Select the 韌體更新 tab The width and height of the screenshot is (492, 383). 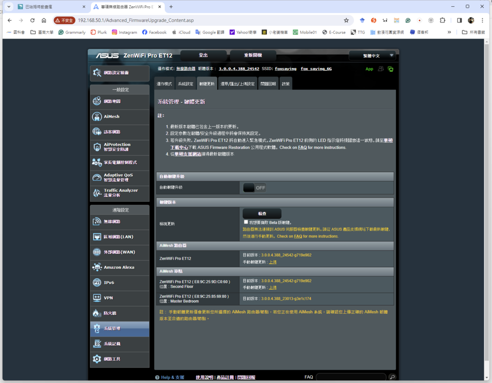[207, 84]
